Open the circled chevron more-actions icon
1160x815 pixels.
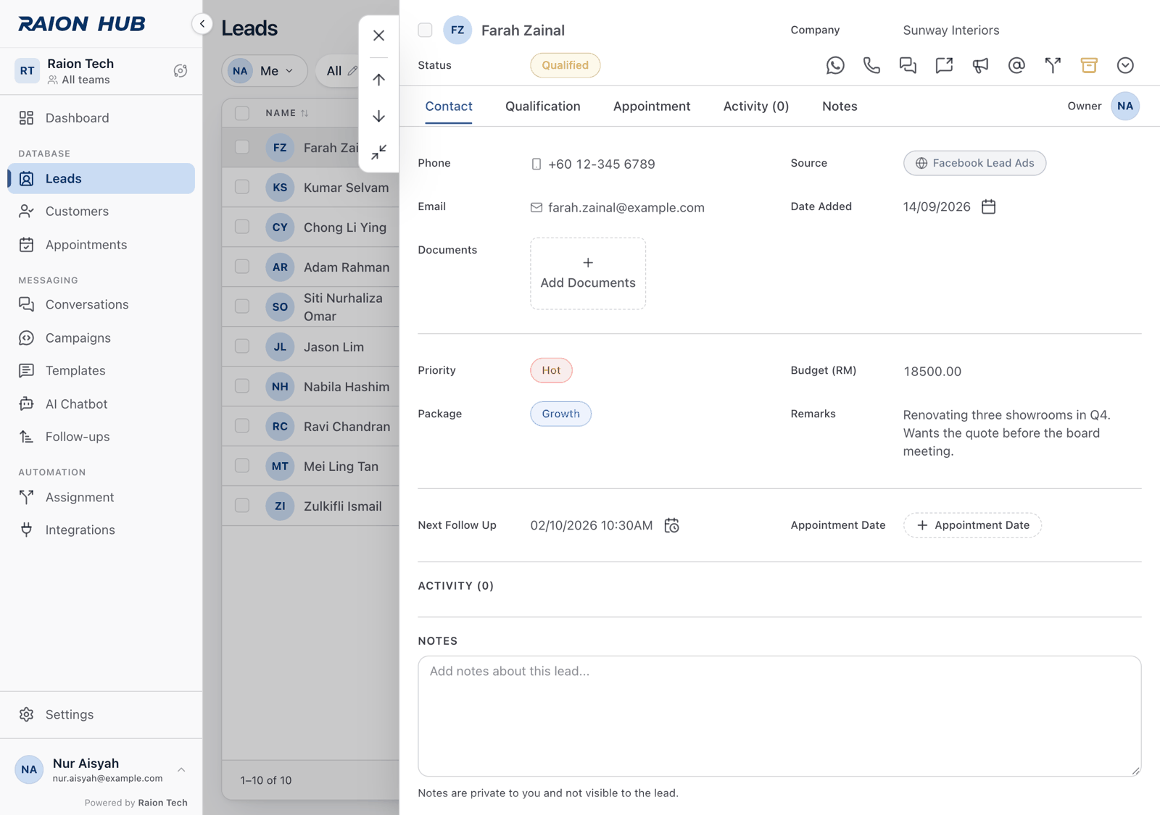click(x=1125, y=65)
